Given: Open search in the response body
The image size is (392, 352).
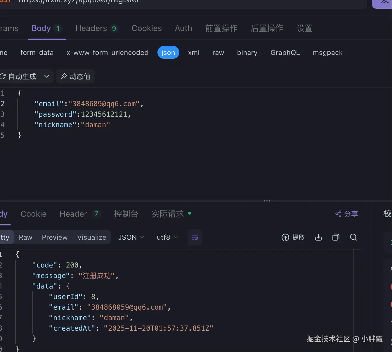Looking at the screenshot, I should [353, 237].
